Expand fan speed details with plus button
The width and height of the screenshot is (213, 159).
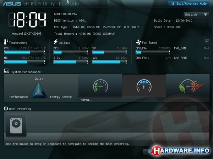[207, 41]
